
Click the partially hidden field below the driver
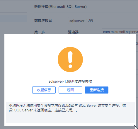point(137,43)
